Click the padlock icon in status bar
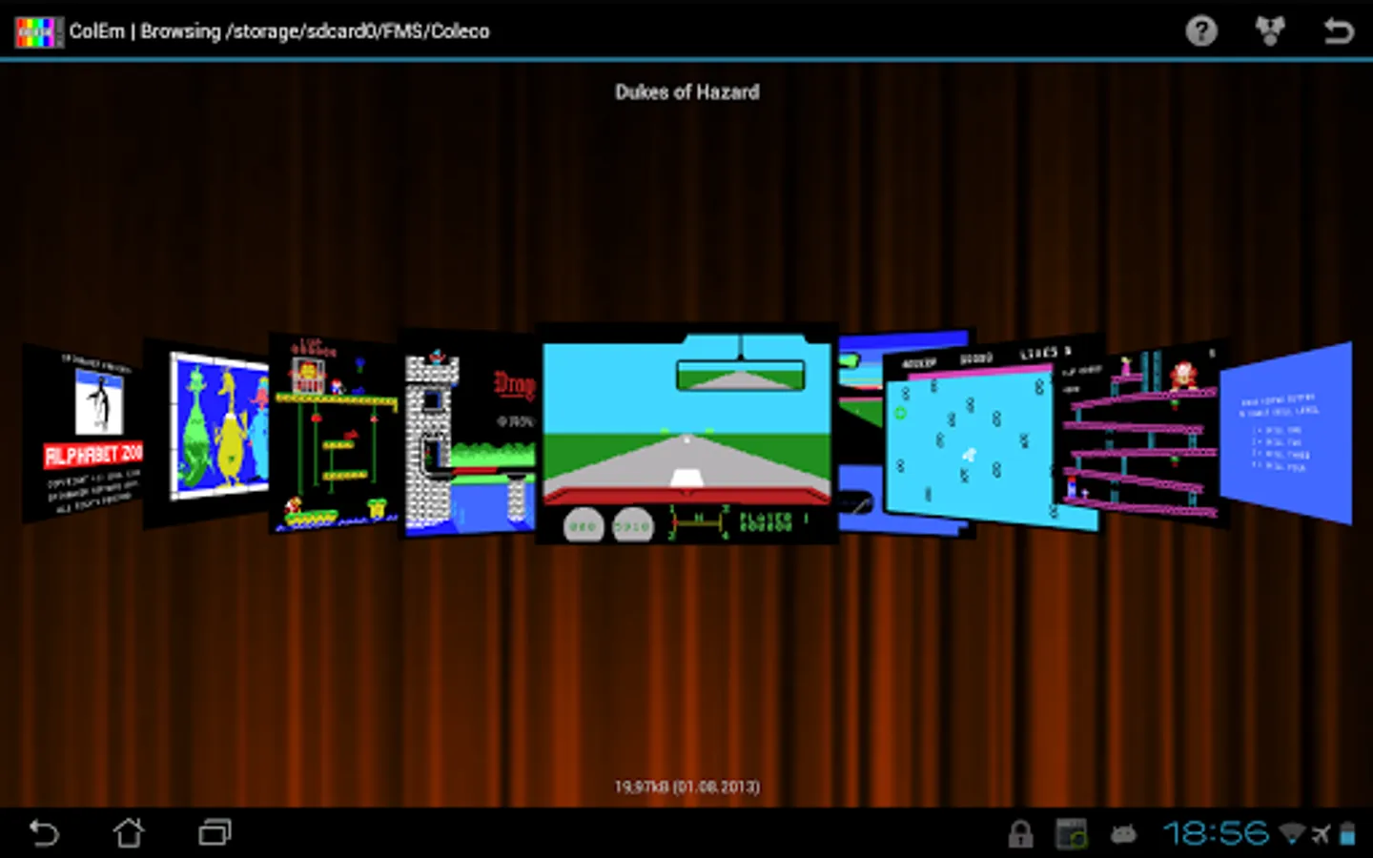This screenshot has height=858, width=1373. coord(1021,834)
